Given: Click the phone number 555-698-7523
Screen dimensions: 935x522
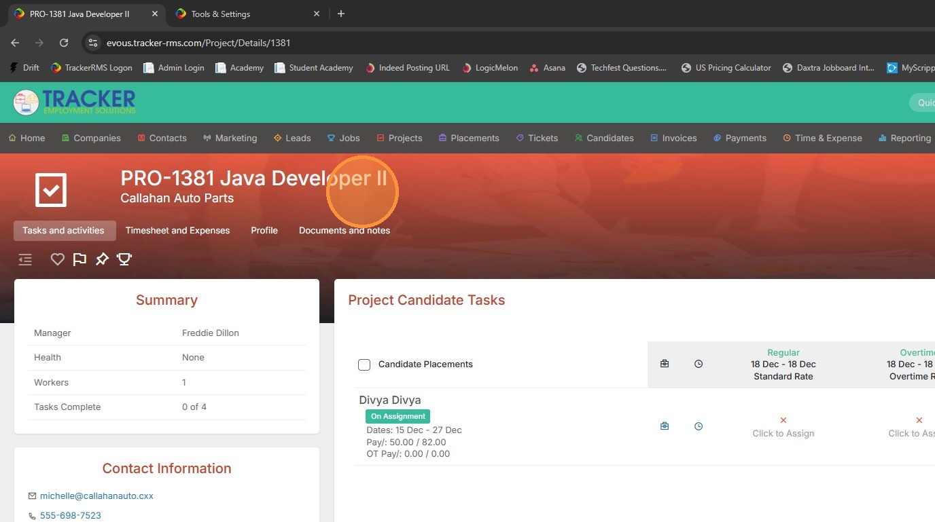Looking at the screenshot, I should [71, 515].
